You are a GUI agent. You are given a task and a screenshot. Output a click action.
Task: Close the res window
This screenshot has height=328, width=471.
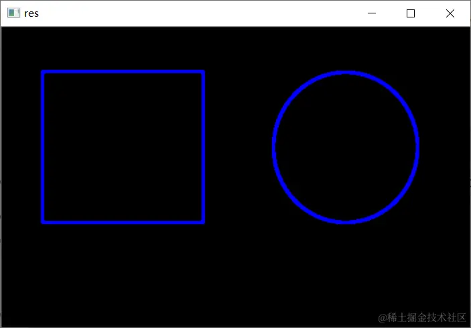(x=450, y=13)
